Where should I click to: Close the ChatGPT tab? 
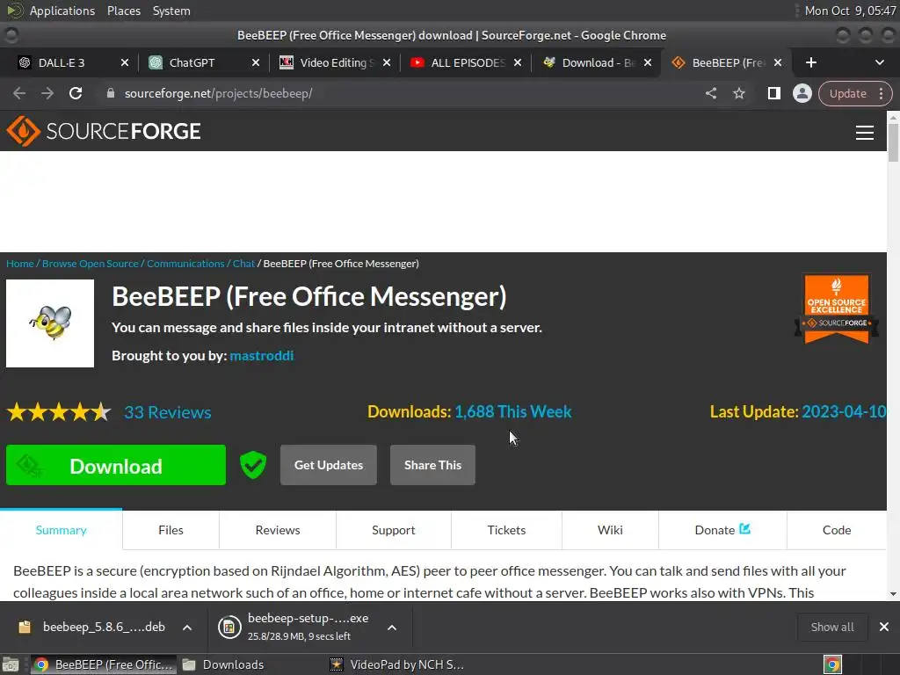(x=256, y=62)
